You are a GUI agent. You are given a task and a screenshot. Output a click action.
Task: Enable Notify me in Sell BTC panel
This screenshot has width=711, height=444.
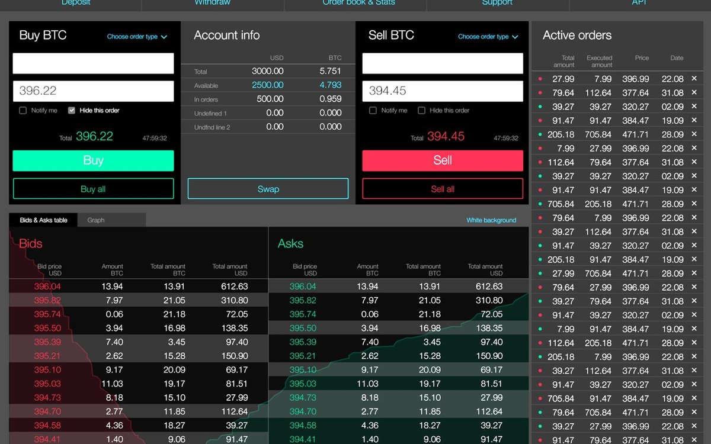[x=373, y=110]
